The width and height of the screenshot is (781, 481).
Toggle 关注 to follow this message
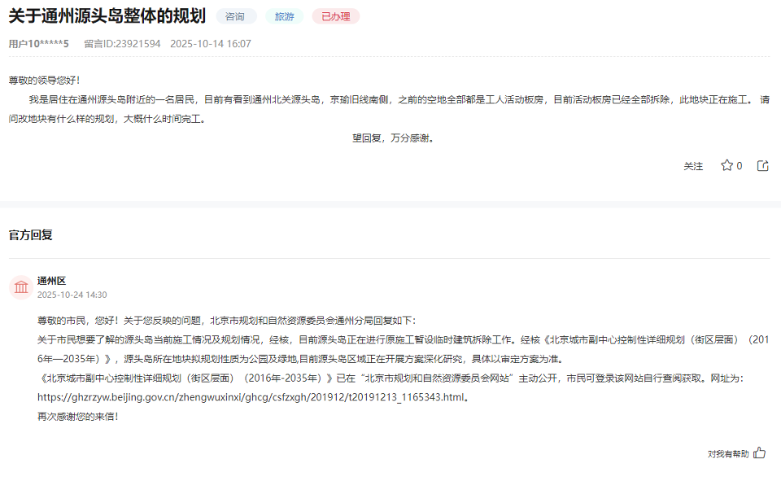[693, 164]
